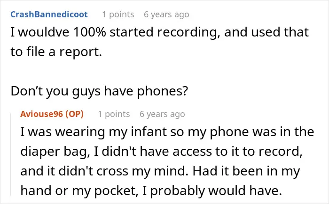Open CrashBannedicoot's user profile

(49, 15)
